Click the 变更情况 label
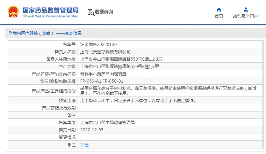 [x=67, y=137]
